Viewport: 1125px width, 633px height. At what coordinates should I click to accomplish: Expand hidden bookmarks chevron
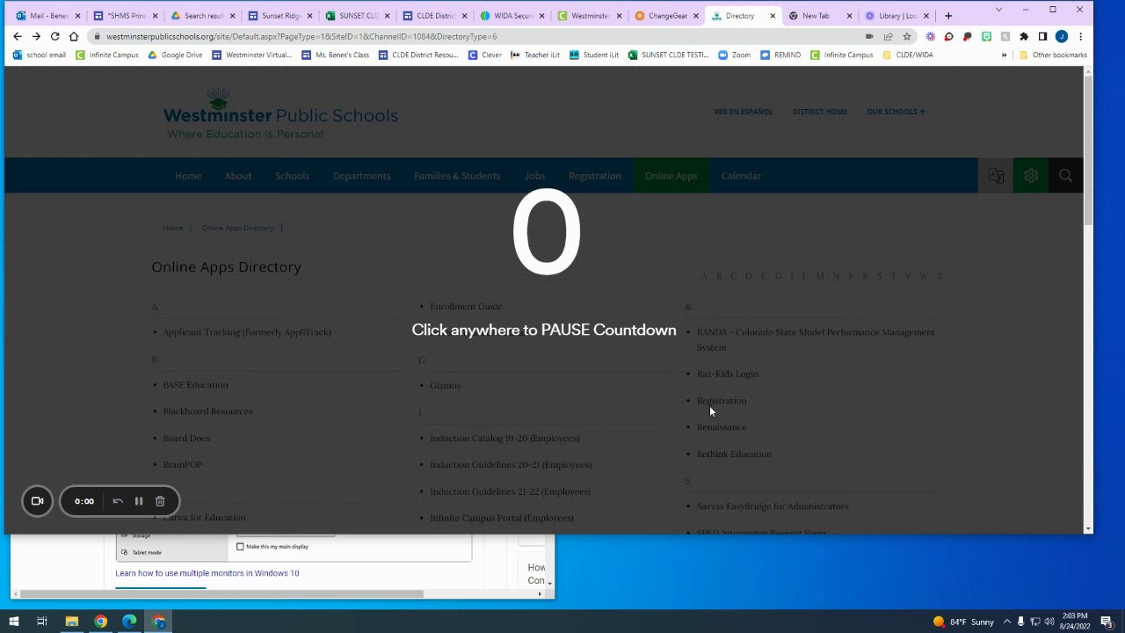(x=1004, y=55)
